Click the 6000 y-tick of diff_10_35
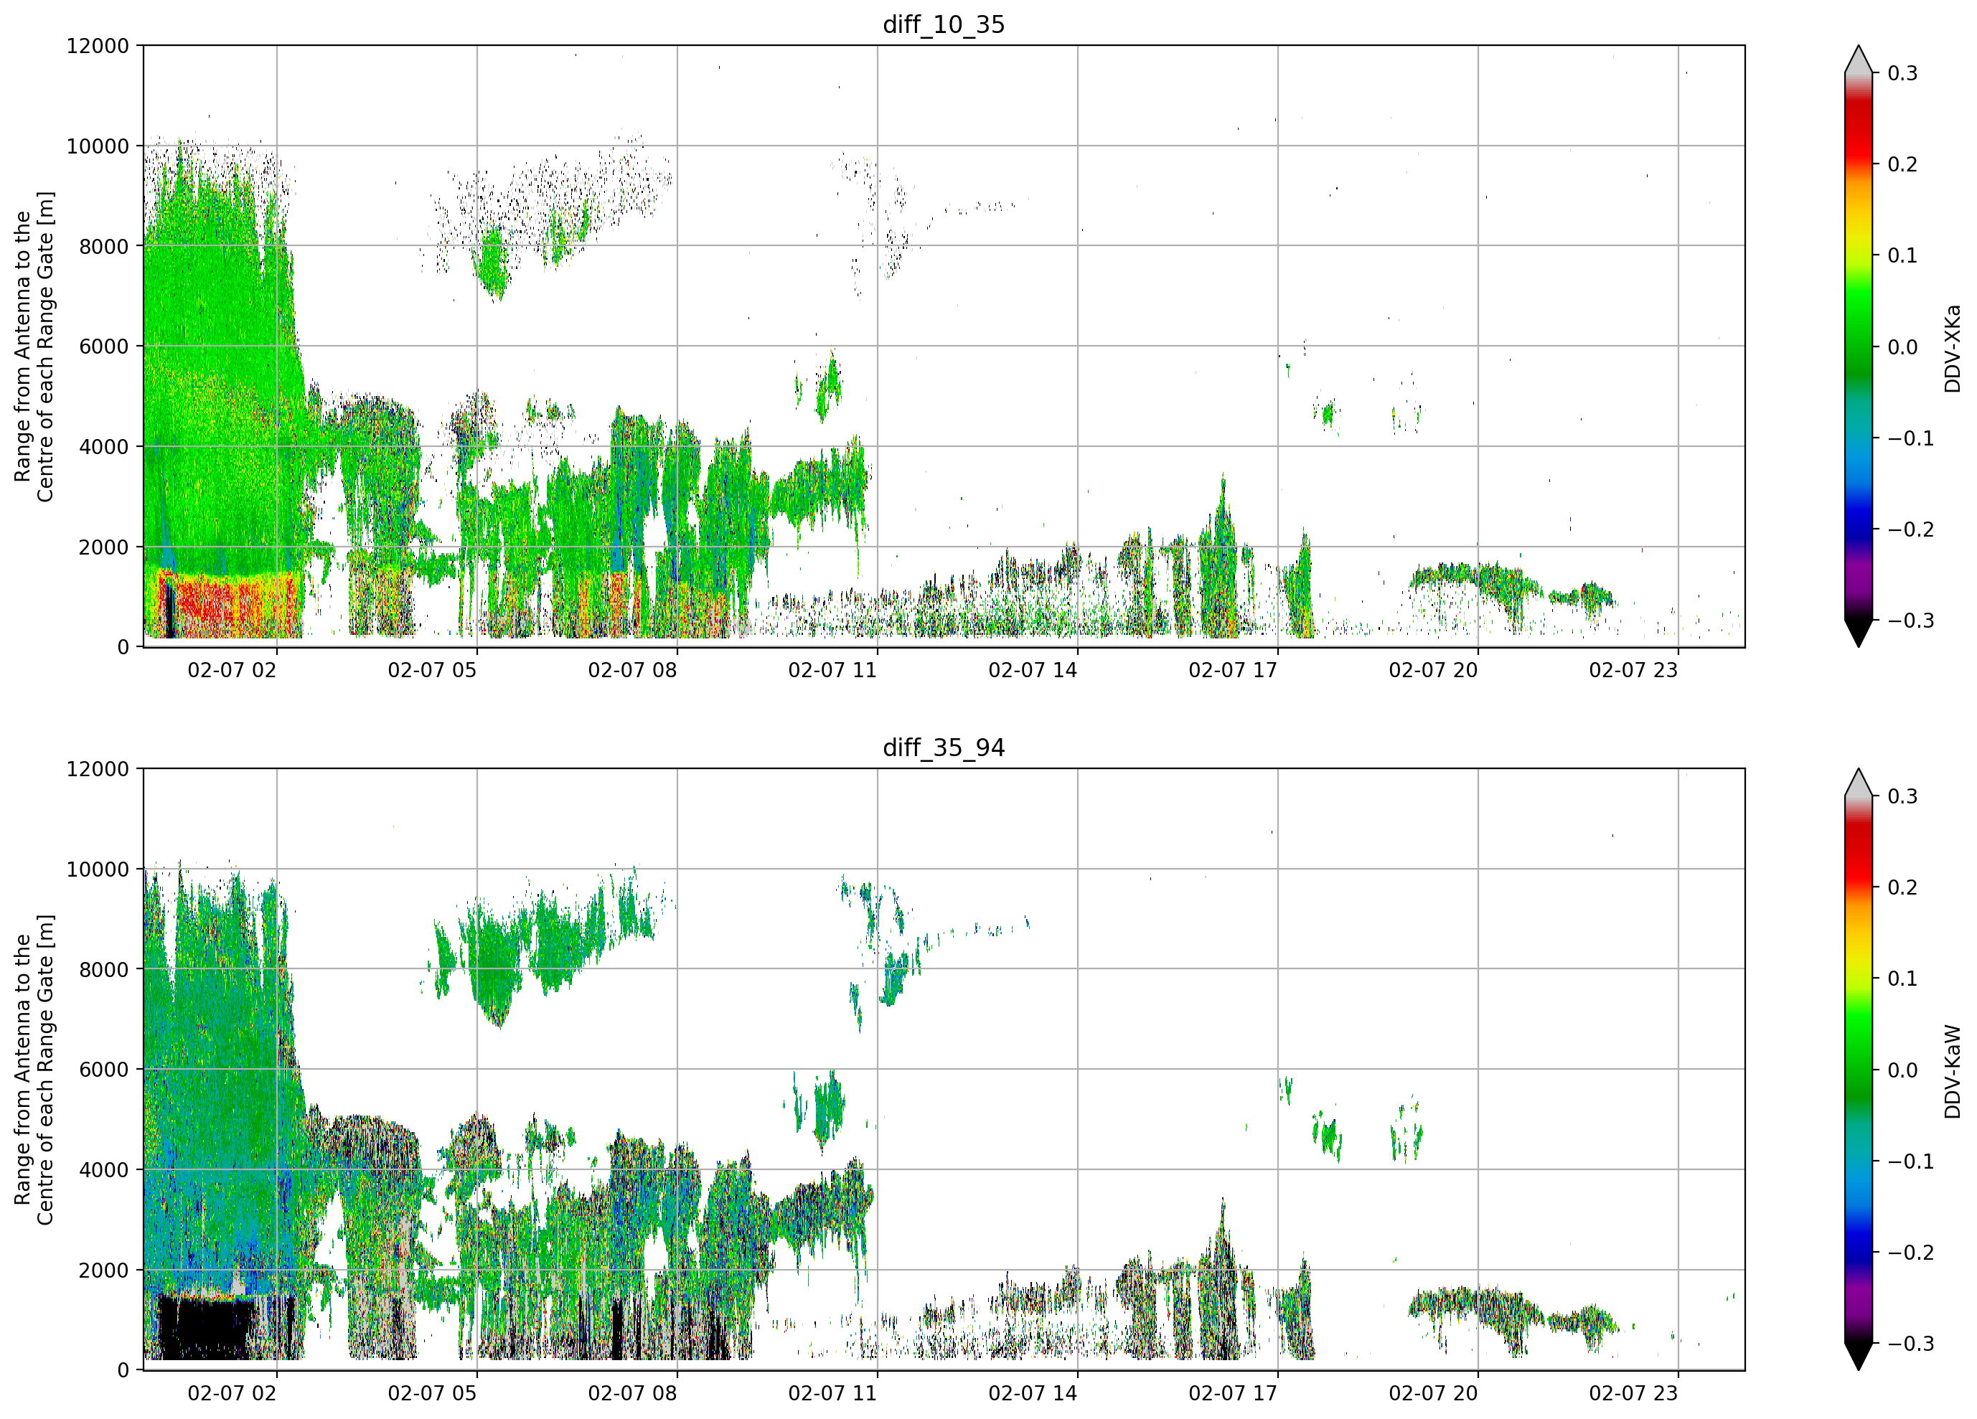The height and width of the screenshot is (1419, 1977). point(104,347)
